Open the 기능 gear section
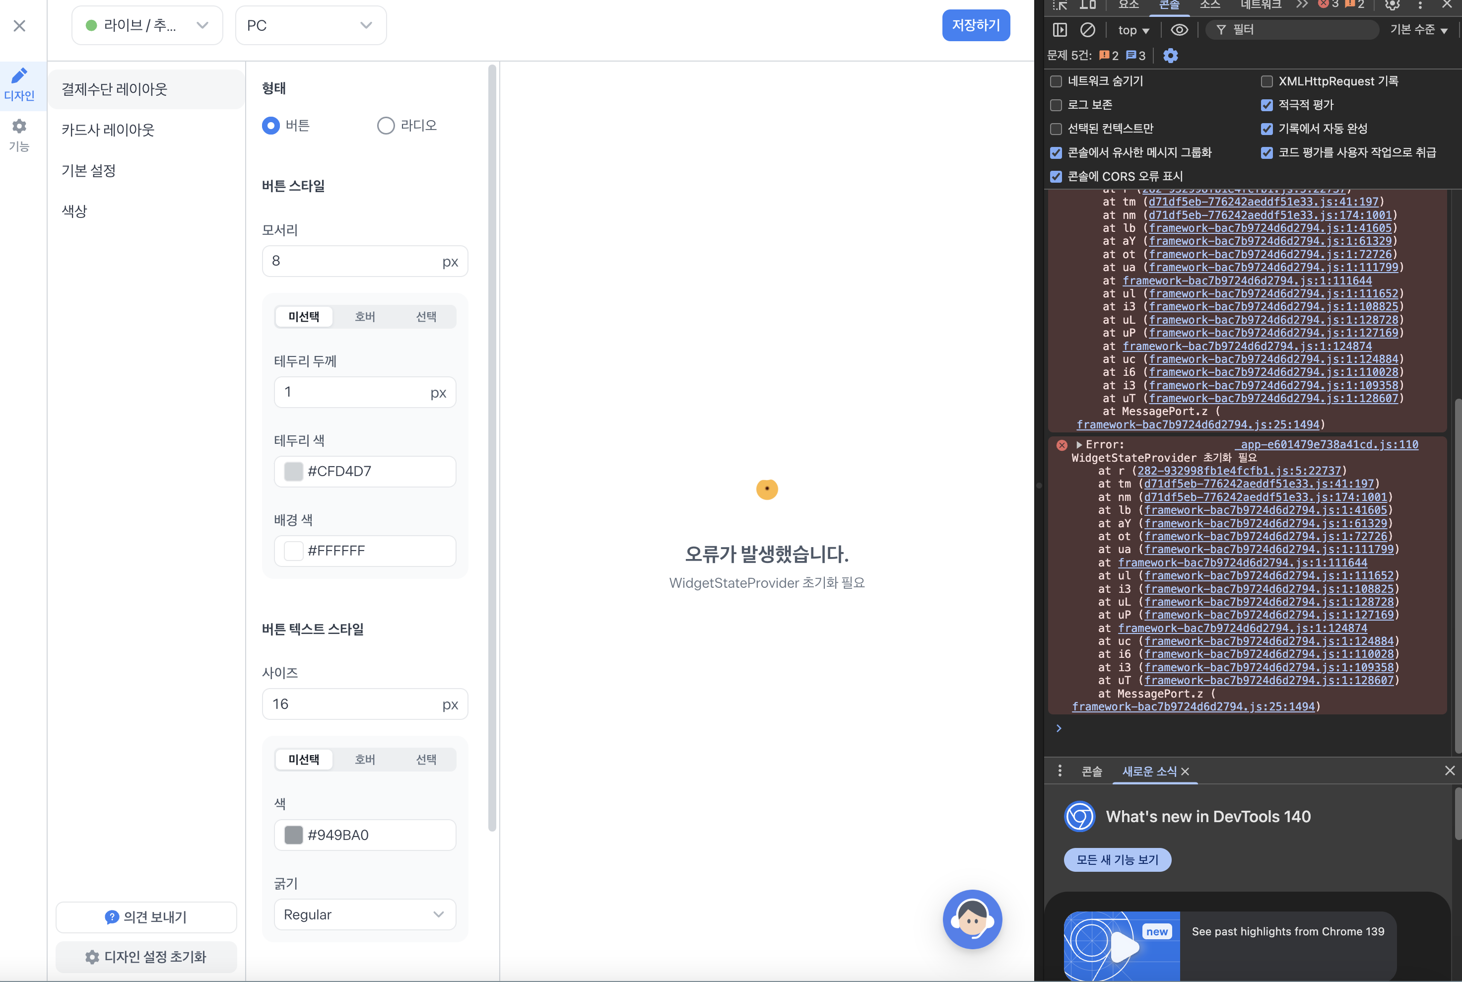The height and width of the screenshot is (982, 1462). click(19, 135)
